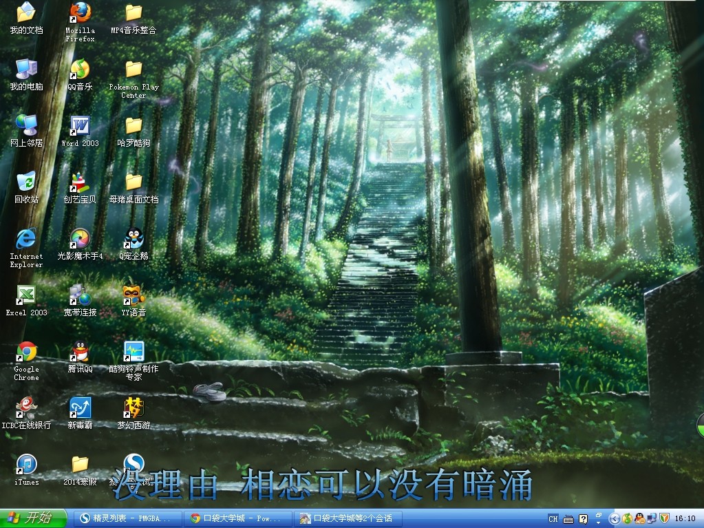Select the 创艺宝贝 shortcut
Screen dimensions: 704x528
pos(80,187)
